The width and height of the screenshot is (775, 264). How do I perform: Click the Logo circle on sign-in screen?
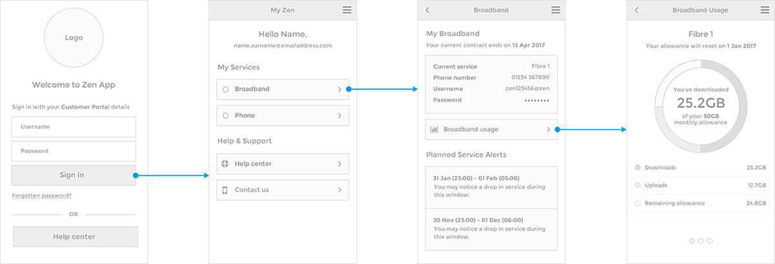(x=74, y=38)
